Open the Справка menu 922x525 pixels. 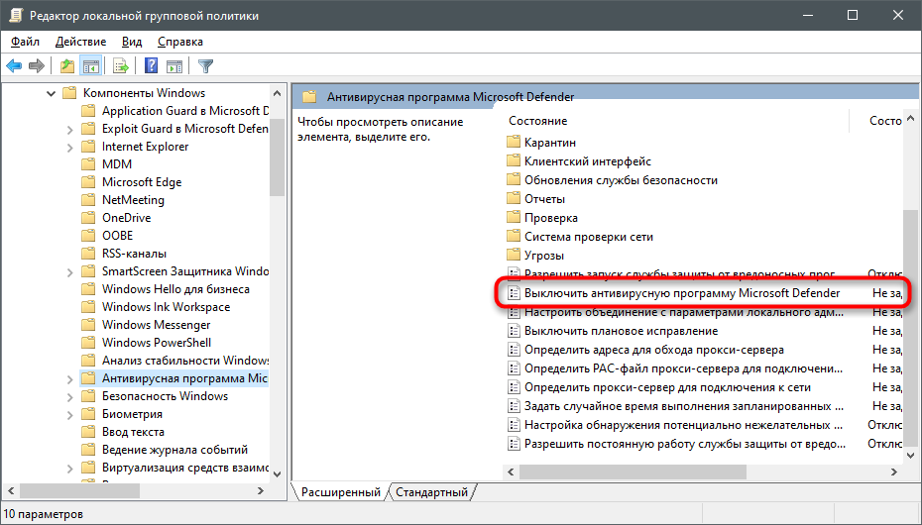pyautogui.click(x=179, y=42)
